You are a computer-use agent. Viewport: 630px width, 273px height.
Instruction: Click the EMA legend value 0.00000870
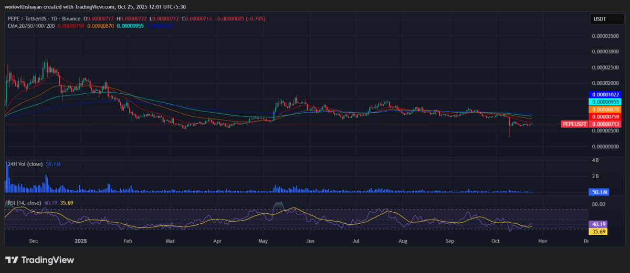pos(101,25)
